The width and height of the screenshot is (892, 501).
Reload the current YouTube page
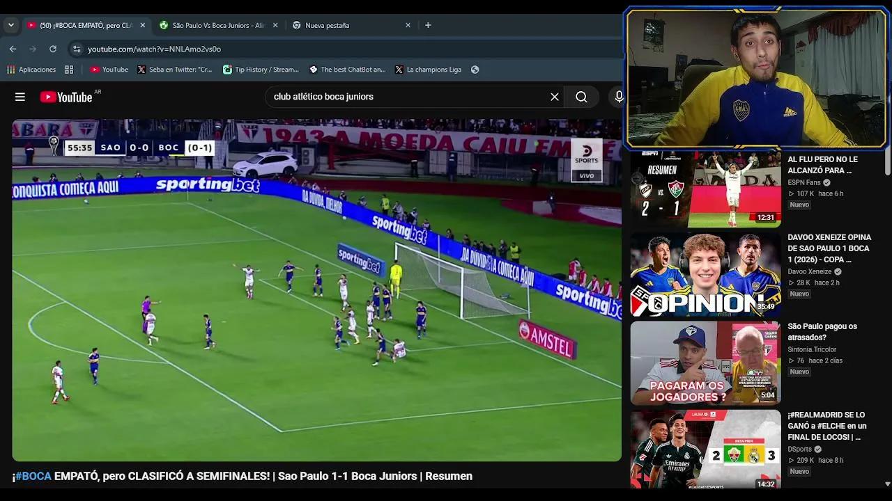pos(53,49)
